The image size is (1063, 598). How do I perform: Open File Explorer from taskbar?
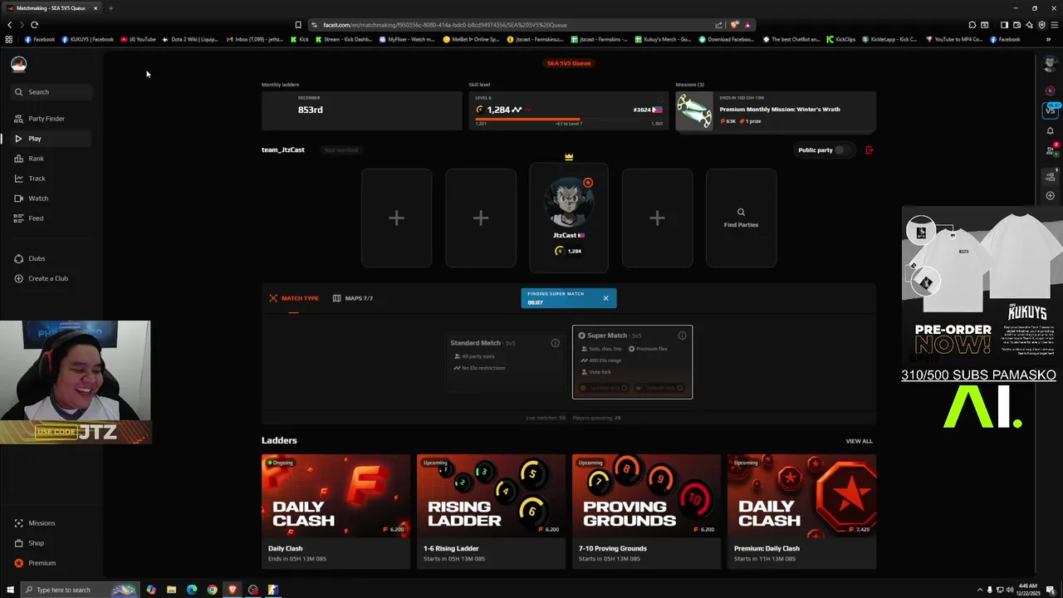point(171,590)
